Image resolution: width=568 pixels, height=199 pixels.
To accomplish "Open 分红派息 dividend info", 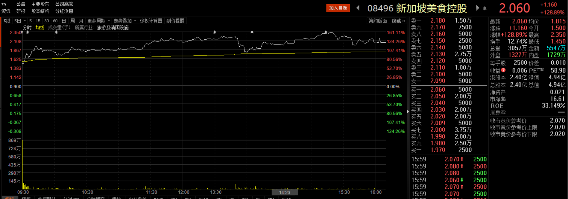I will tap(64, 11).
